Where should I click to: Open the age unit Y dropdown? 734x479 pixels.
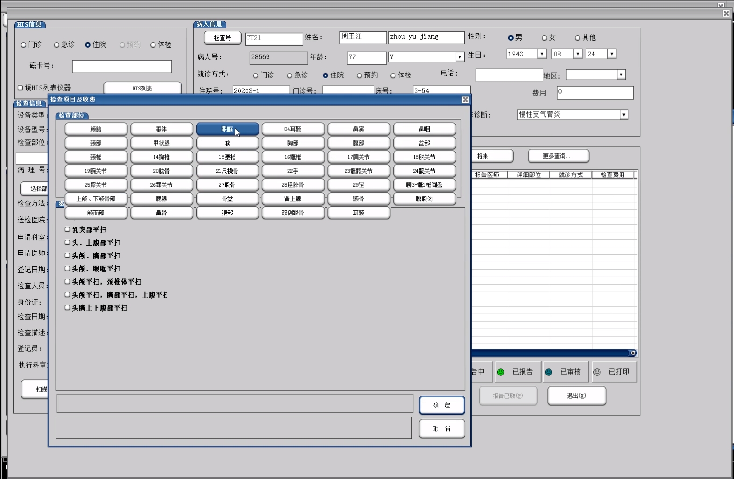(460, 57)
